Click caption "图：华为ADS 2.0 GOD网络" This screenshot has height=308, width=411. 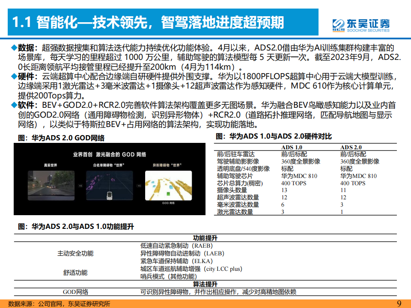click(61, 138)
